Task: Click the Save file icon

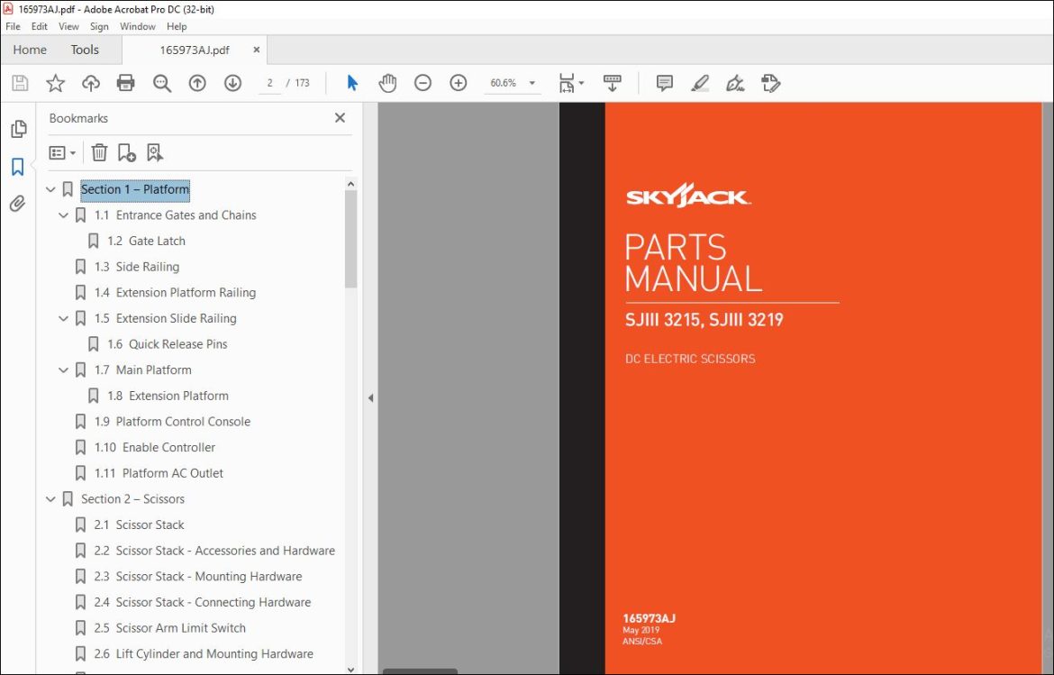Action: (20, 84)
